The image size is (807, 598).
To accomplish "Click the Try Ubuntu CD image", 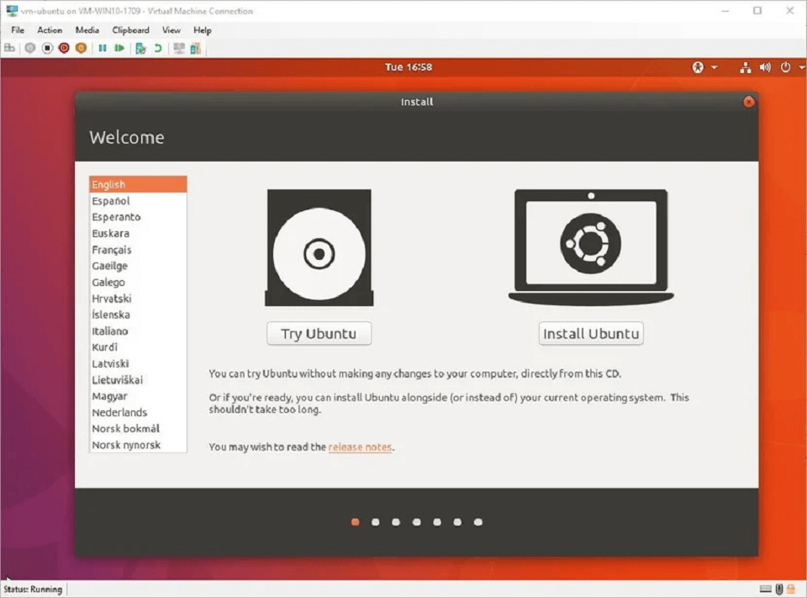I will (319, 248).
